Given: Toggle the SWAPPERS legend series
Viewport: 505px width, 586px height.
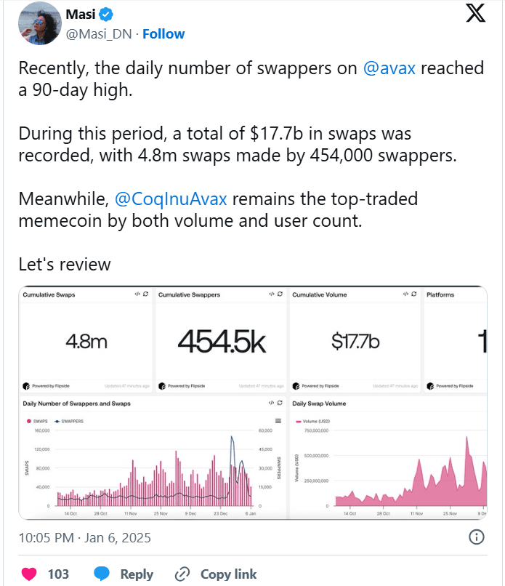Looking at the screenshot, I should point(69,421).
